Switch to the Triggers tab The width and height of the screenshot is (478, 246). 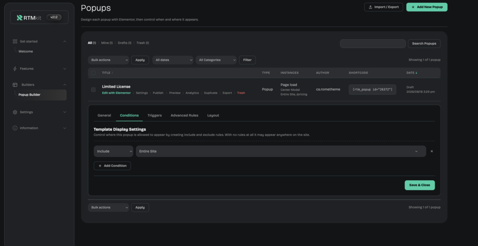pos(155,116)
